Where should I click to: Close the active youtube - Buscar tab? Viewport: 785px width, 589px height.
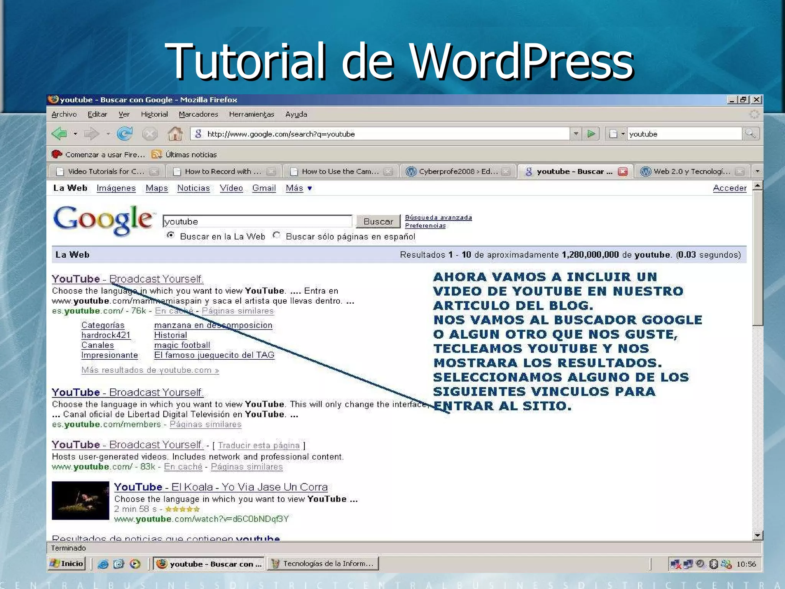623,171
